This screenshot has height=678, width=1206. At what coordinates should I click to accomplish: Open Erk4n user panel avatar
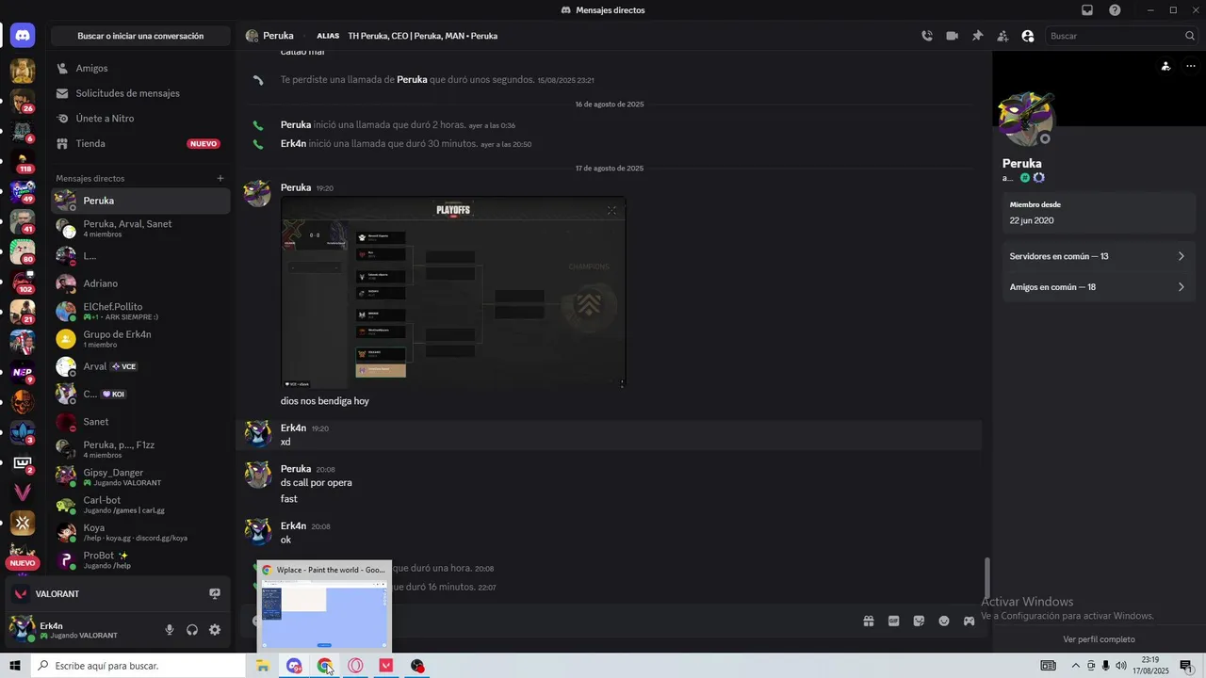pyautogui.click(x=23, y=629)
